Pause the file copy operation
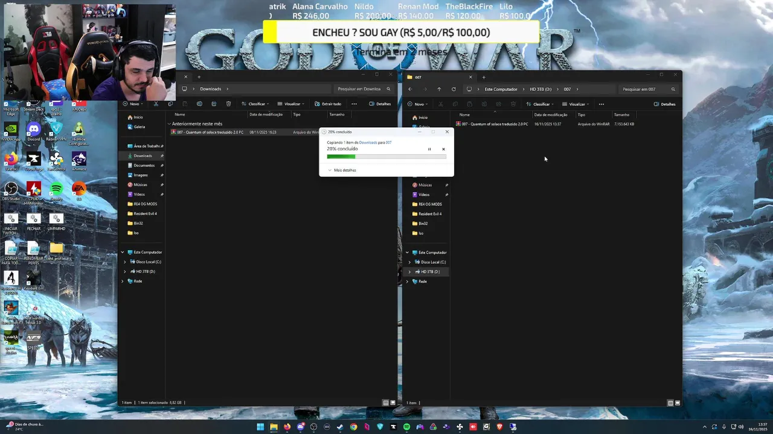Screen dimensions: 773x434 [x=429, y=149]
